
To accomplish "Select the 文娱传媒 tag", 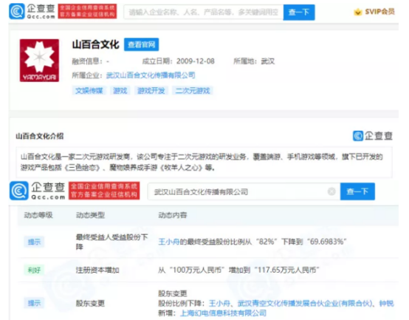I will coord(89,91).
